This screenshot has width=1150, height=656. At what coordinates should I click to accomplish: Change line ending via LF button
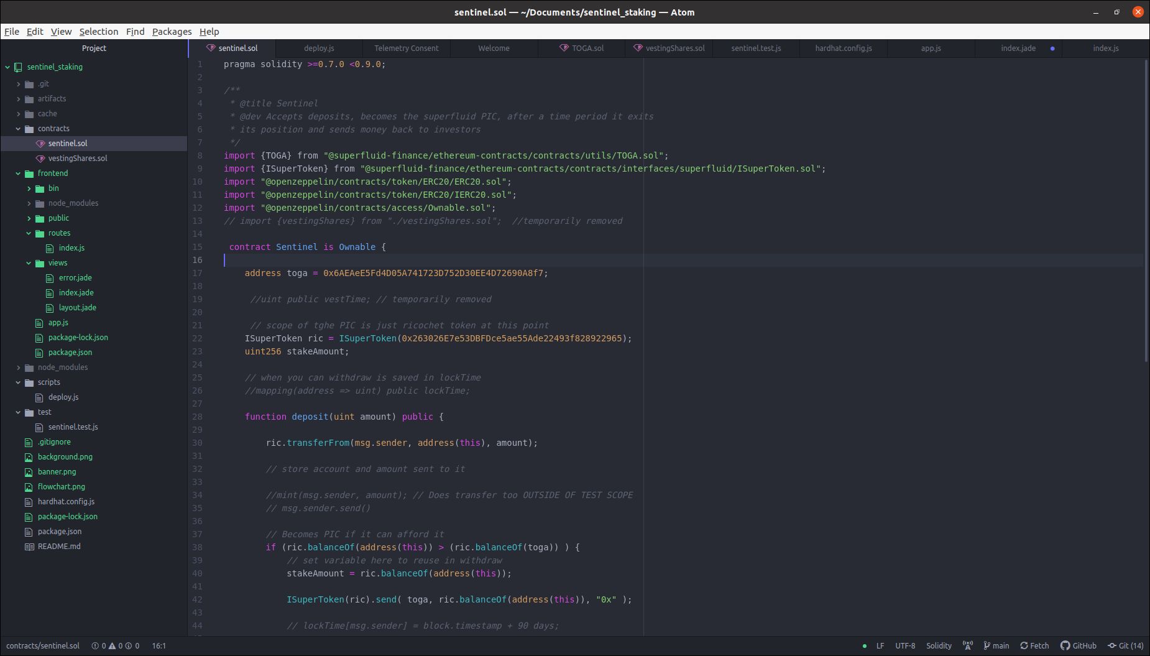pos(880,646)
